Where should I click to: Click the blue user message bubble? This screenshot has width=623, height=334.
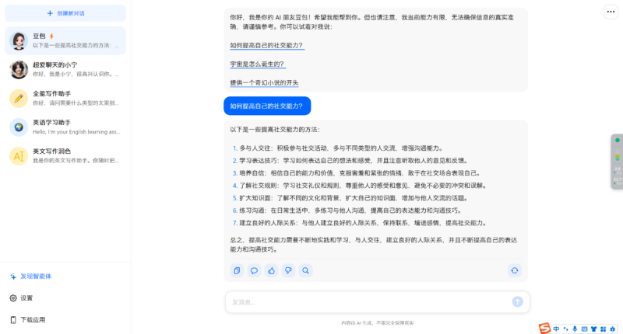(267, 106)
